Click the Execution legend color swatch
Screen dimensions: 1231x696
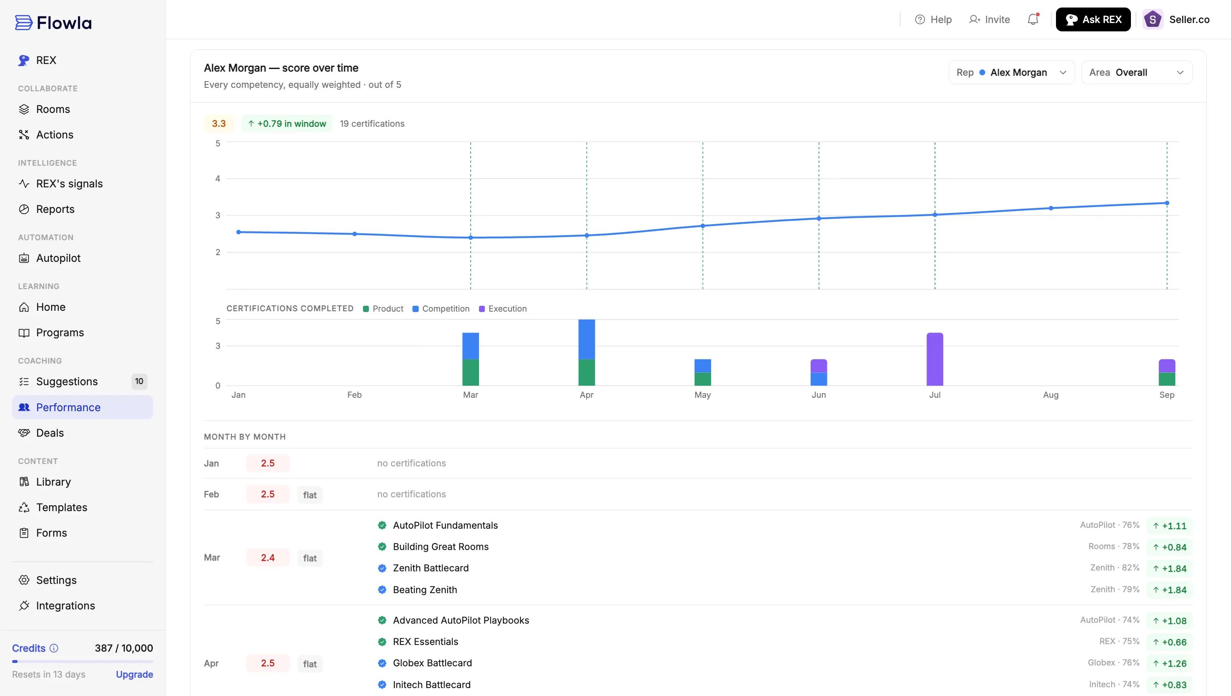(x=482, y=309)
